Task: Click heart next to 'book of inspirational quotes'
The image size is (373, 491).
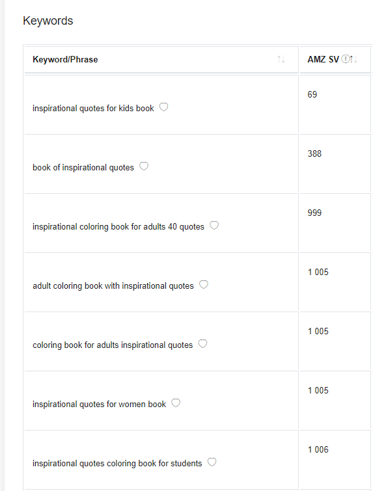Action: click(144, 166)
